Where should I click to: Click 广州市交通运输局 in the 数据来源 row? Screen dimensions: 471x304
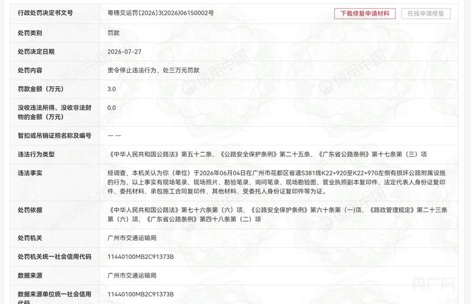132,276
